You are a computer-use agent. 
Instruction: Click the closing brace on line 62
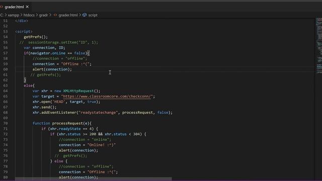point(25,80)
